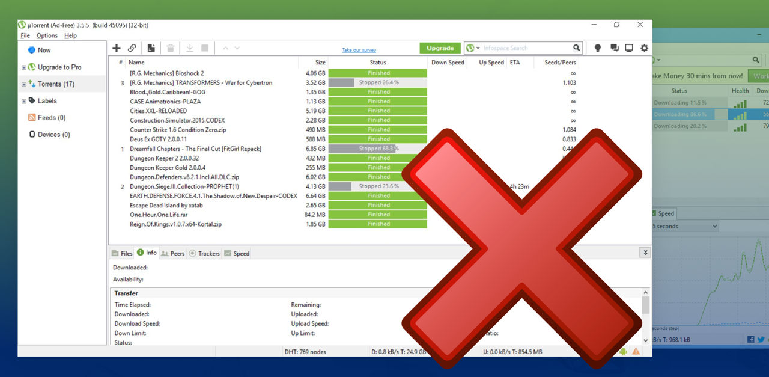The image size is (769, 377).
Task: Collapse the detail pane with chevron button
Action: [646, 253]
